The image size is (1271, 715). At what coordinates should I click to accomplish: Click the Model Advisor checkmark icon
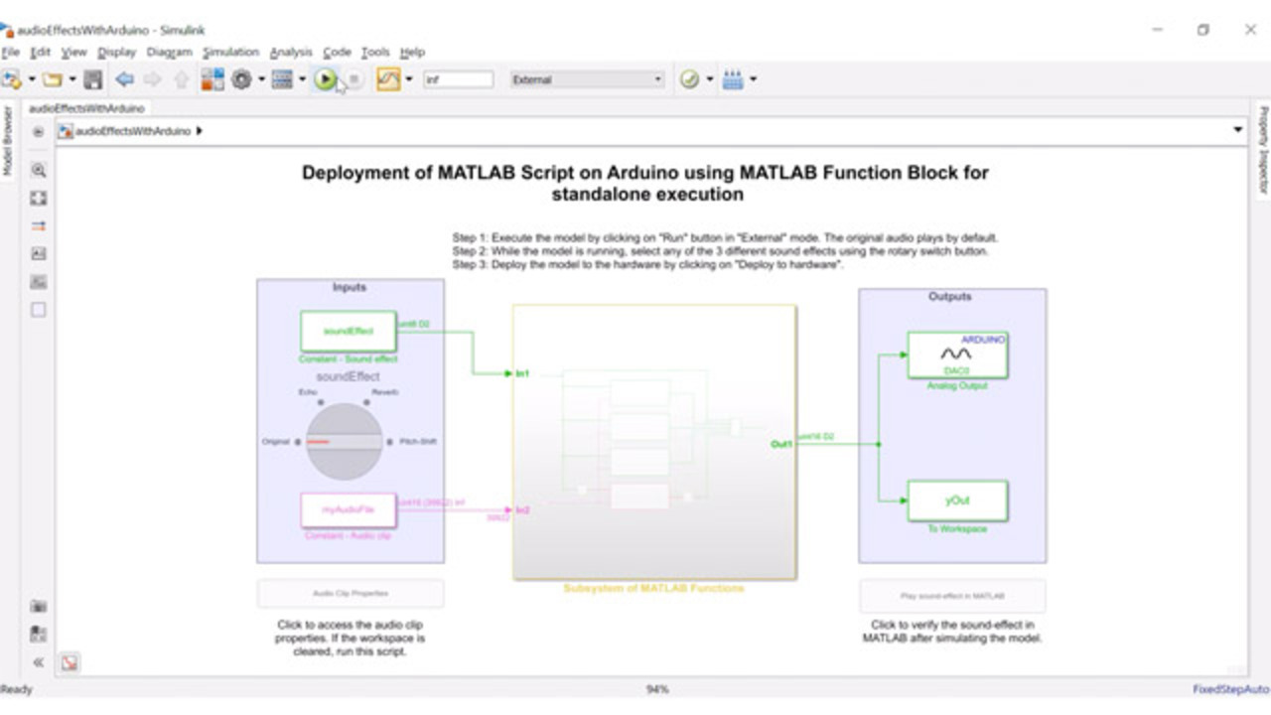[690, 79]
